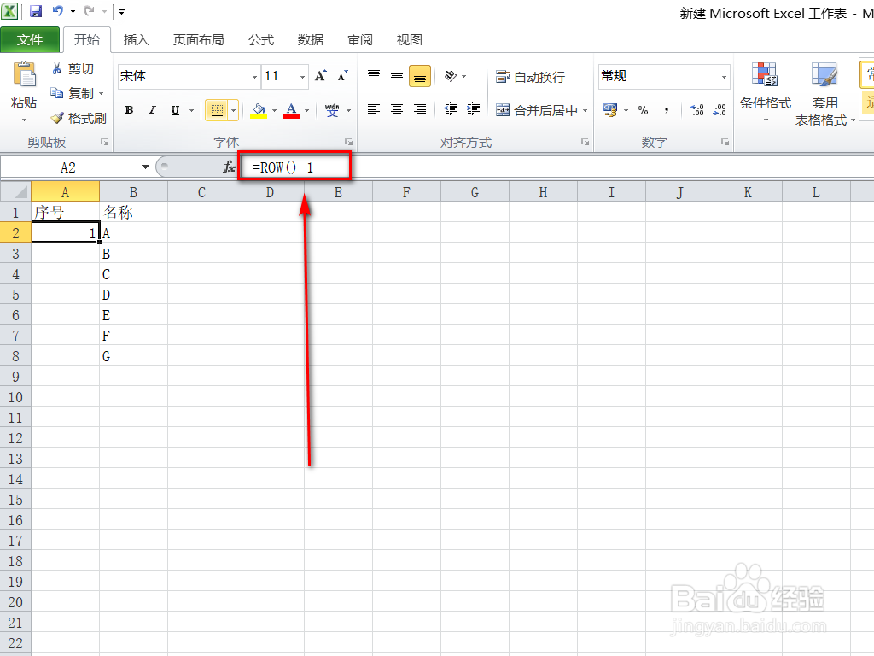Click the Undo icon
The width and height of the screenshot is (874, 656).
(x=57, y=10)
